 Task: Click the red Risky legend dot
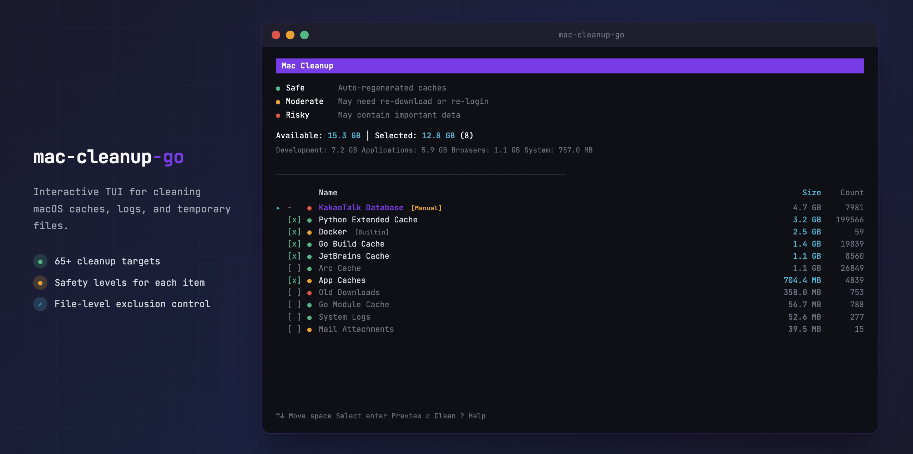tap(278, 115)
